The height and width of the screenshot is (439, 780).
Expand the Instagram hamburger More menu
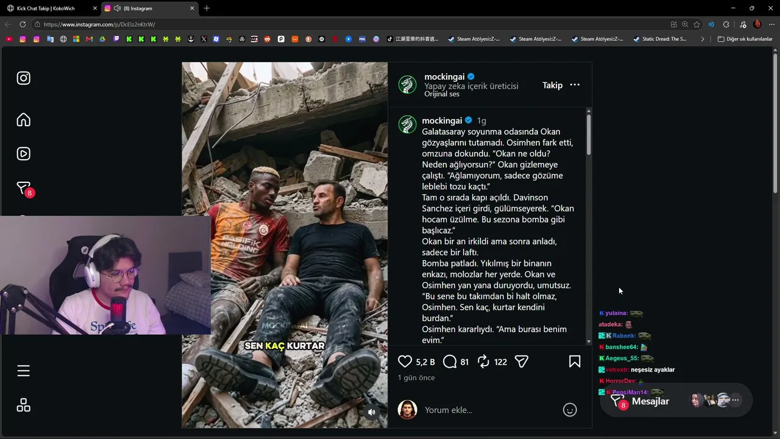pos(23,371)
